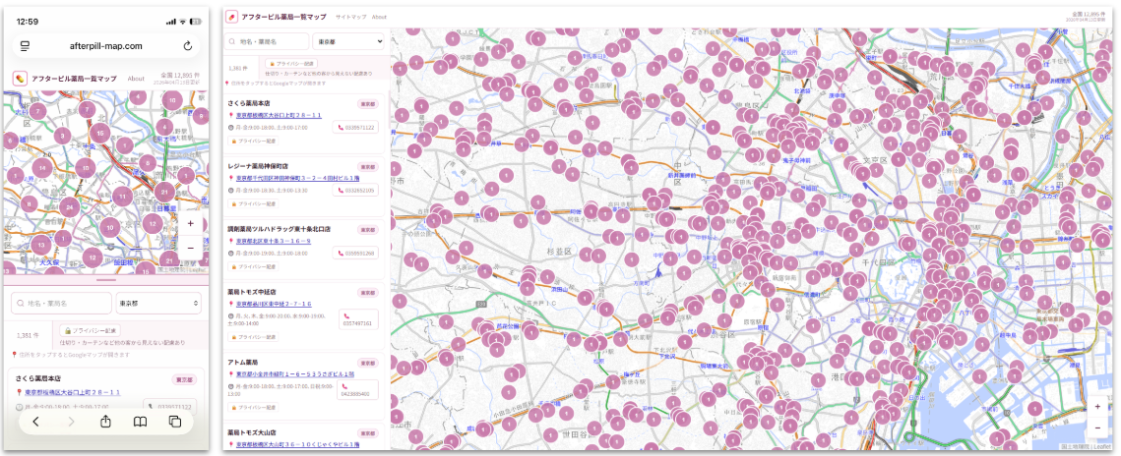Call 薬局トモズ中延店 phone 0357497161

coord(358,319)
